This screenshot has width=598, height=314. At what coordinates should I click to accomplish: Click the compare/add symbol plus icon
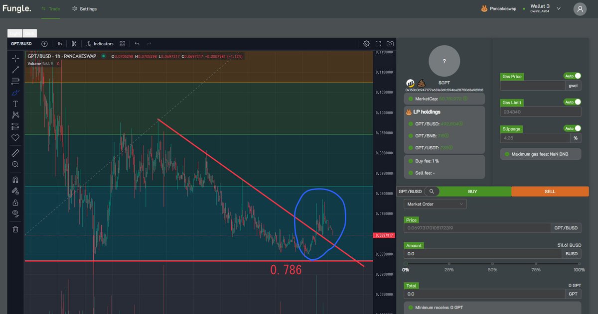(x=44, y=44)
